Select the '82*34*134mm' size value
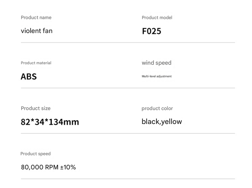Screen dimensions: 252x188 pyautogui.click(x=50, y=122)
